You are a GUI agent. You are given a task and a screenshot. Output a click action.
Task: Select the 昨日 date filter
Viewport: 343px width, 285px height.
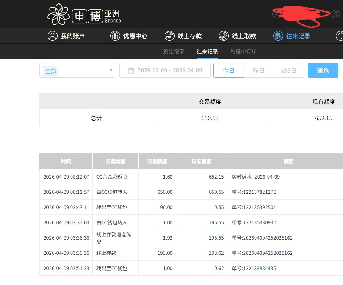pyautogui.click(x=258, y=71)
